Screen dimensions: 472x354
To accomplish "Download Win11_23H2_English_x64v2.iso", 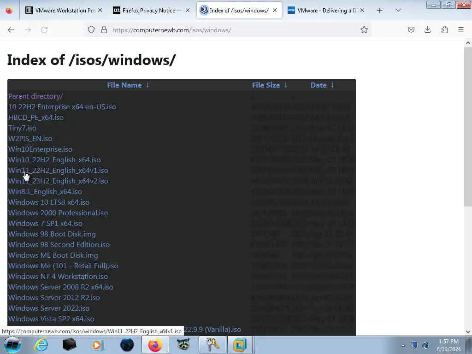I will 58,181.
